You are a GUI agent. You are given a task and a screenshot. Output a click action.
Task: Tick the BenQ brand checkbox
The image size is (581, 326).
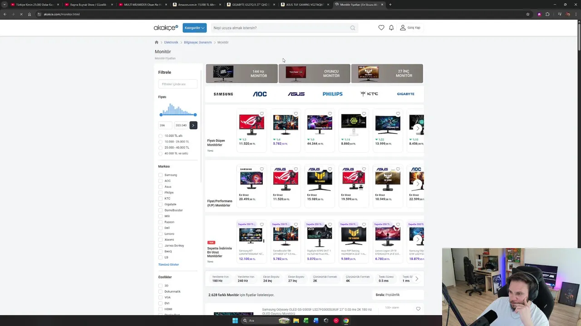pyautogui.click(x=160, y=251)
